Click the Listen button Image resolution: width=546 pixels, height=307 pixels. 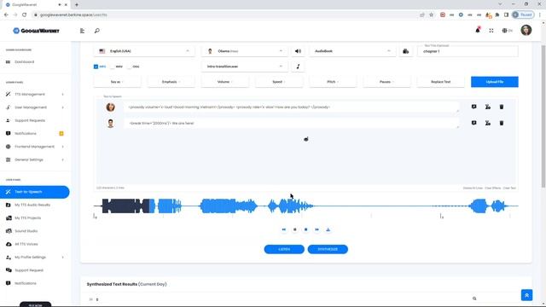click(284, 249)
